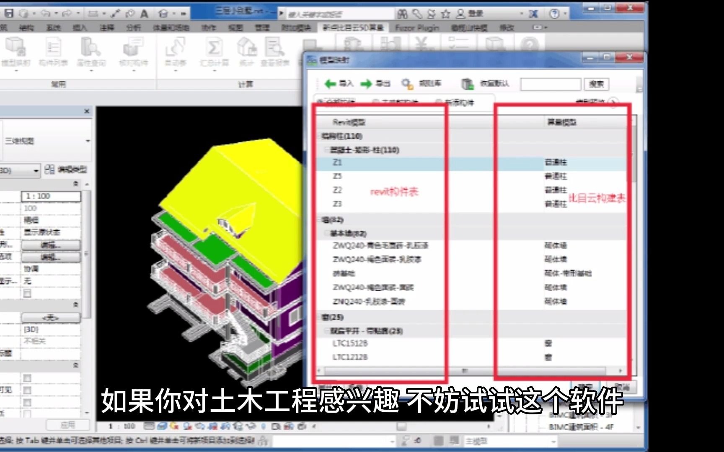
Task: Select the Text 'A' annotation tool
Action: [x=144, y=14]
